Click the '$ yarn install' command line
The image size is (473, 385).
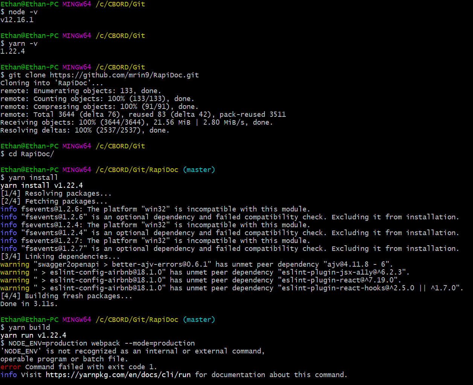tap(29, 178)
